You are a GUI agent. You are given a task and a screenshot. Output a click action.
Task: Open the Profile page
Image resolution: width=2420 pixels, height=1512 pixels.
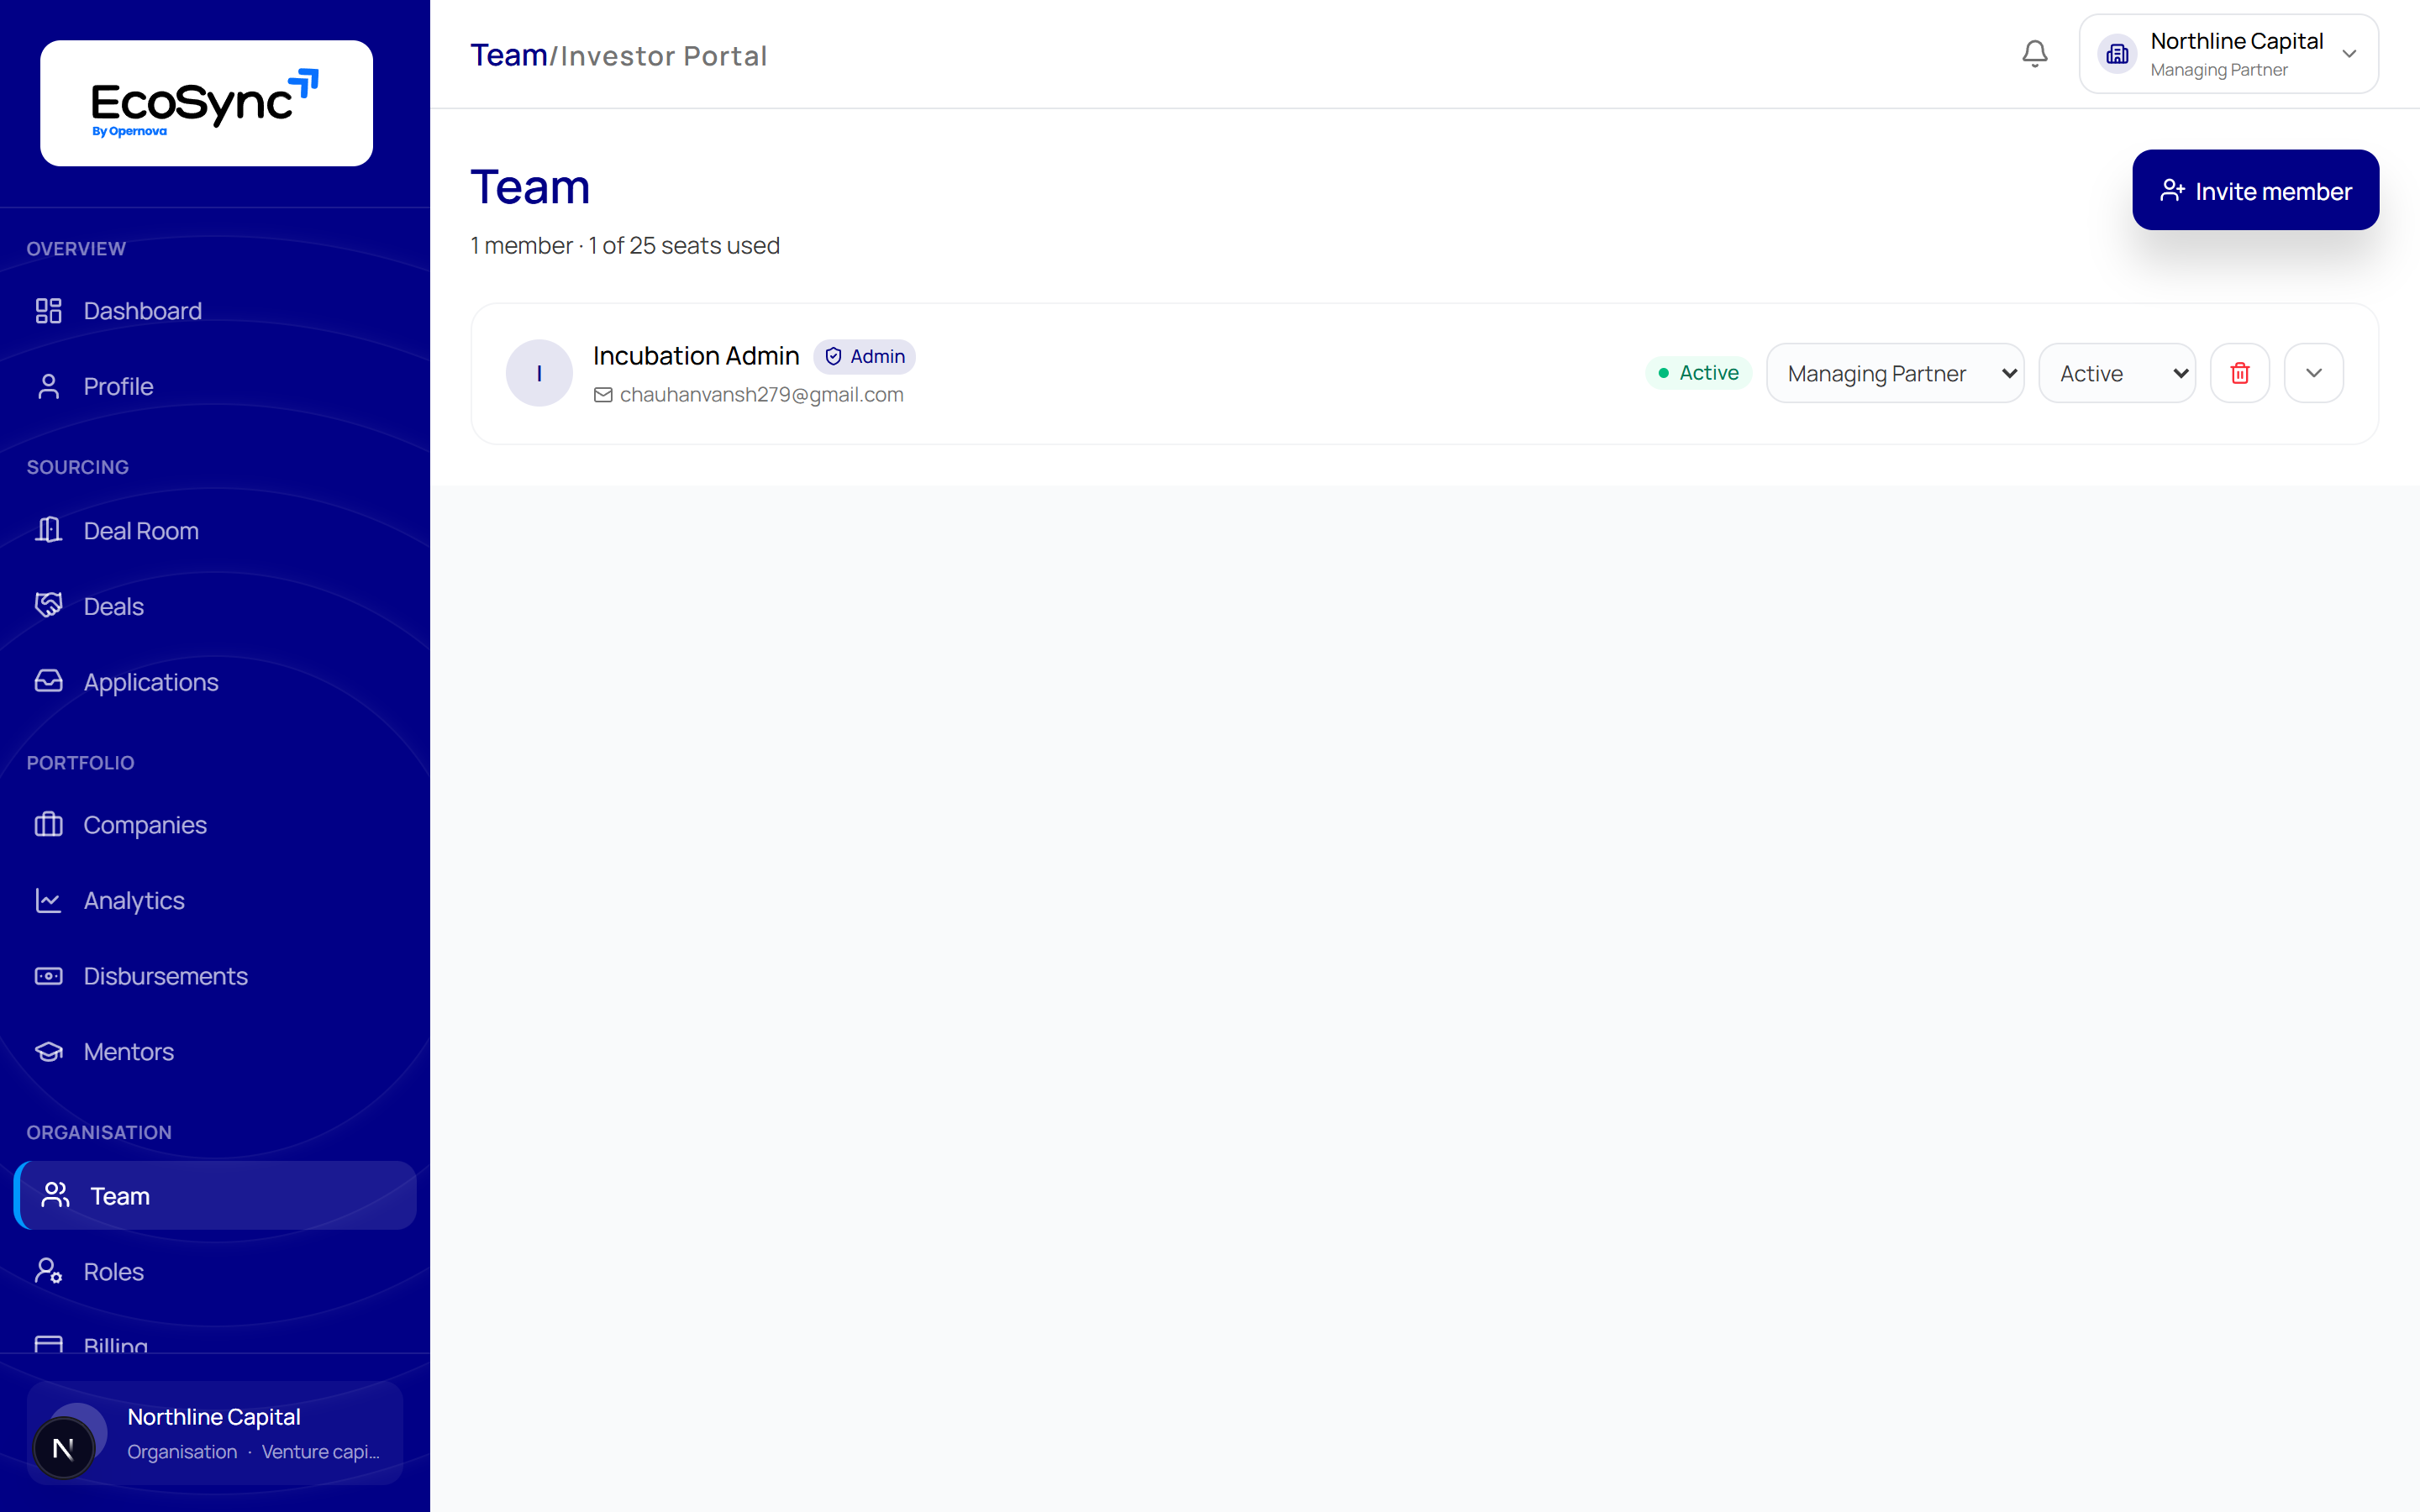point(215,386)
